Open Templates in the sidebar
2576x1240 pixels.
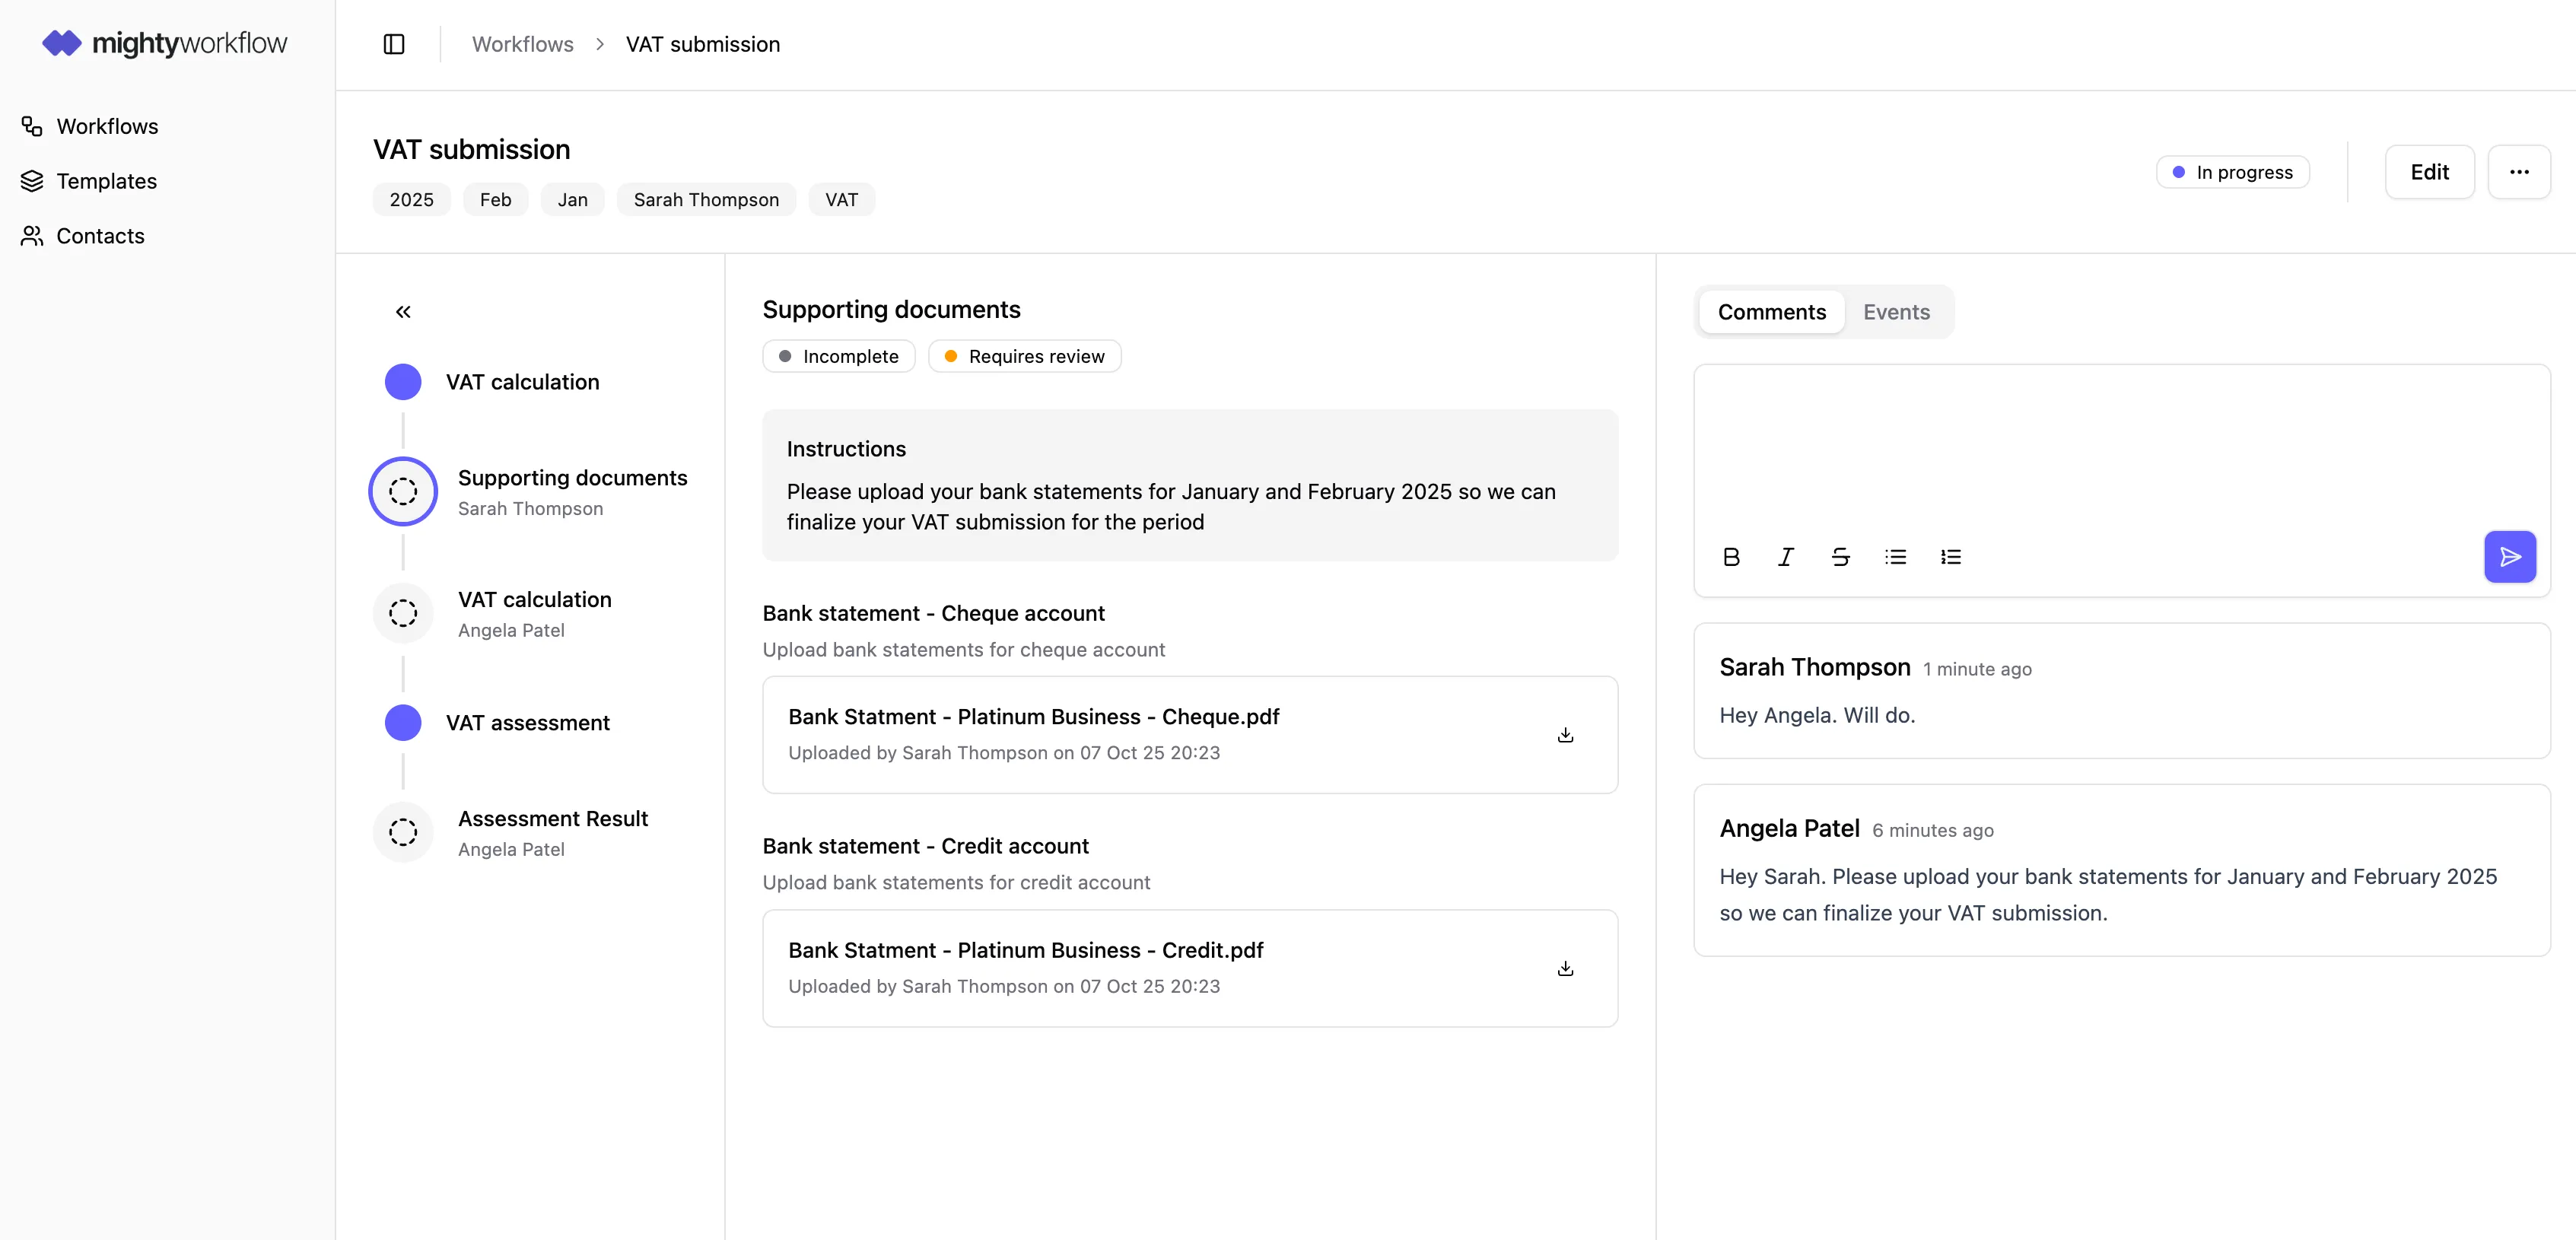point(106,181)
